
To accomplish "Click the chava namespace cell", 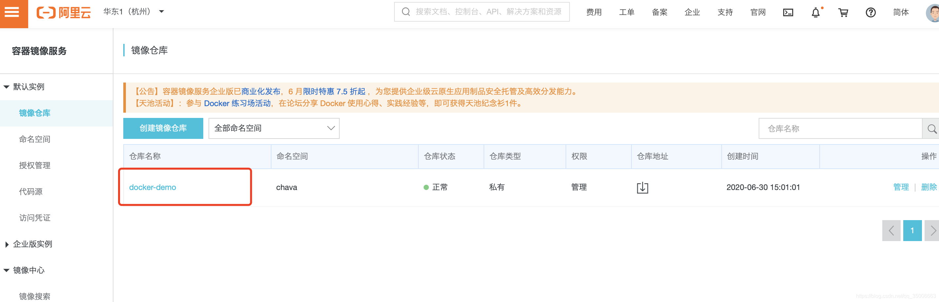I will tap(287, 187).
